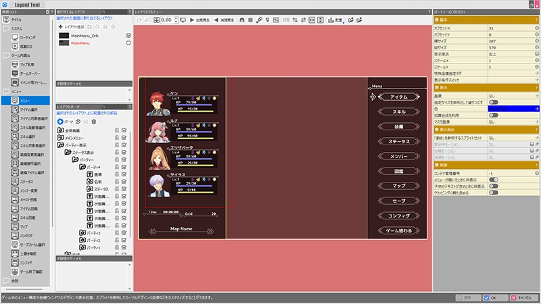Click the lock icon beside 全体背景
The height and width of the screenshot is (304, 541).
117,130
